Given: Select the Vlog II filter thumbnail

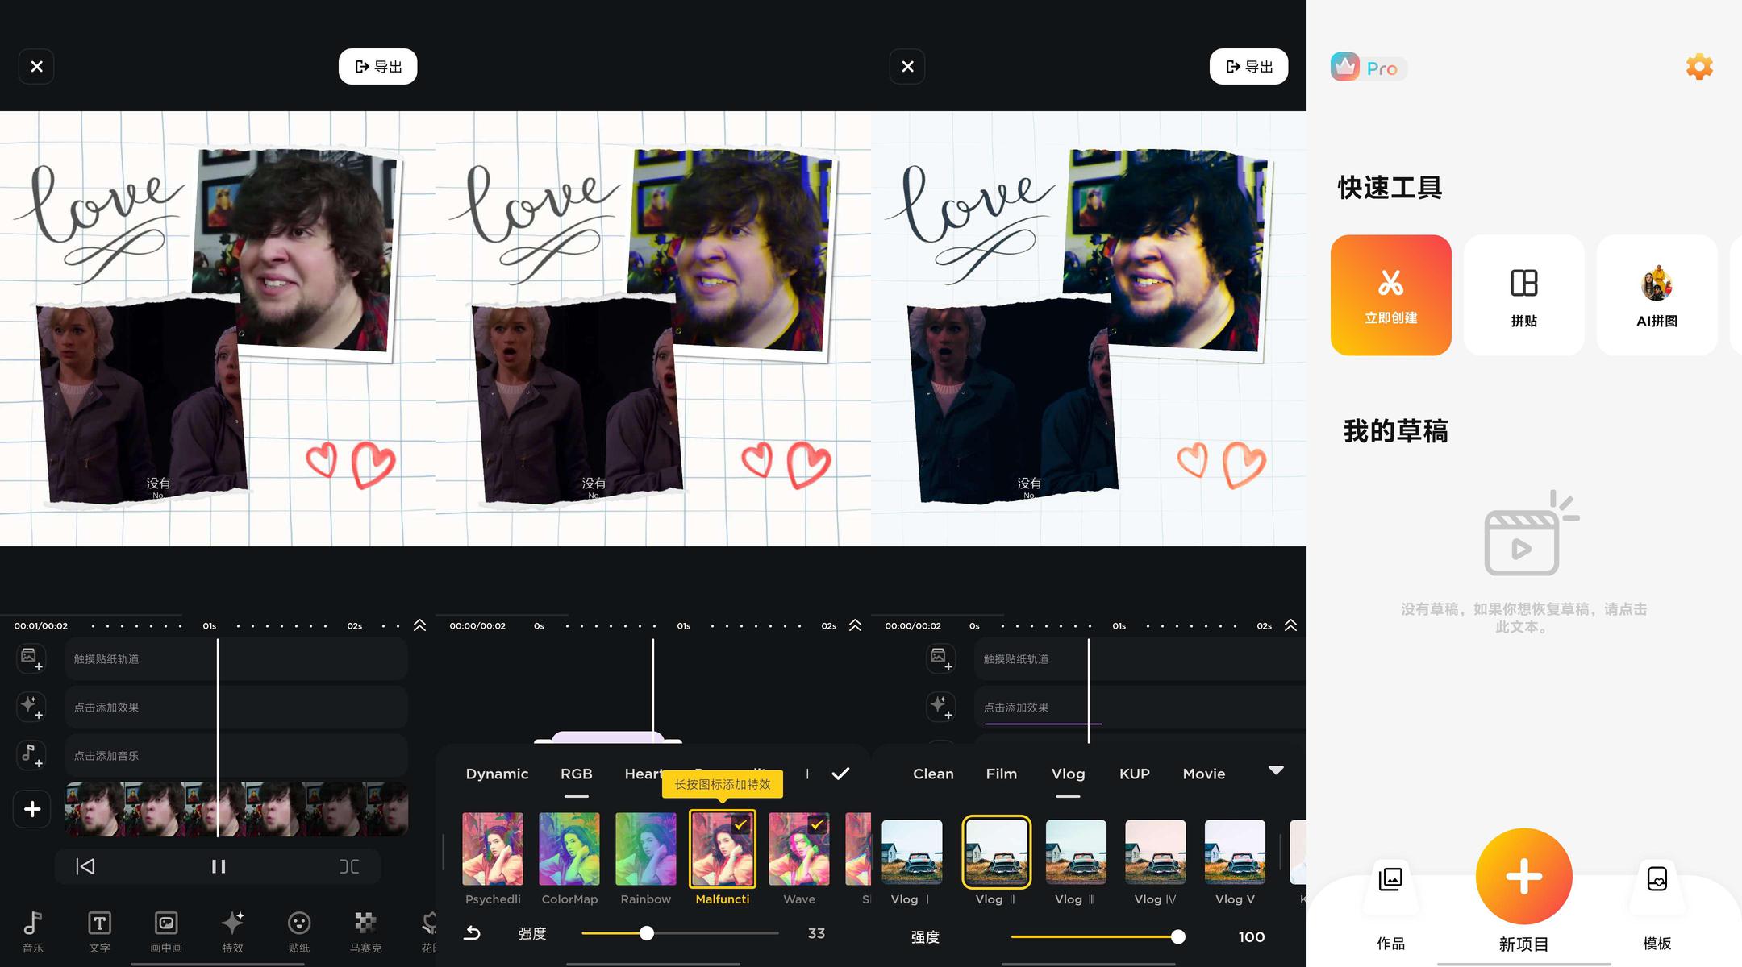Looking at the screenshot, I should (x=996, y=852).
